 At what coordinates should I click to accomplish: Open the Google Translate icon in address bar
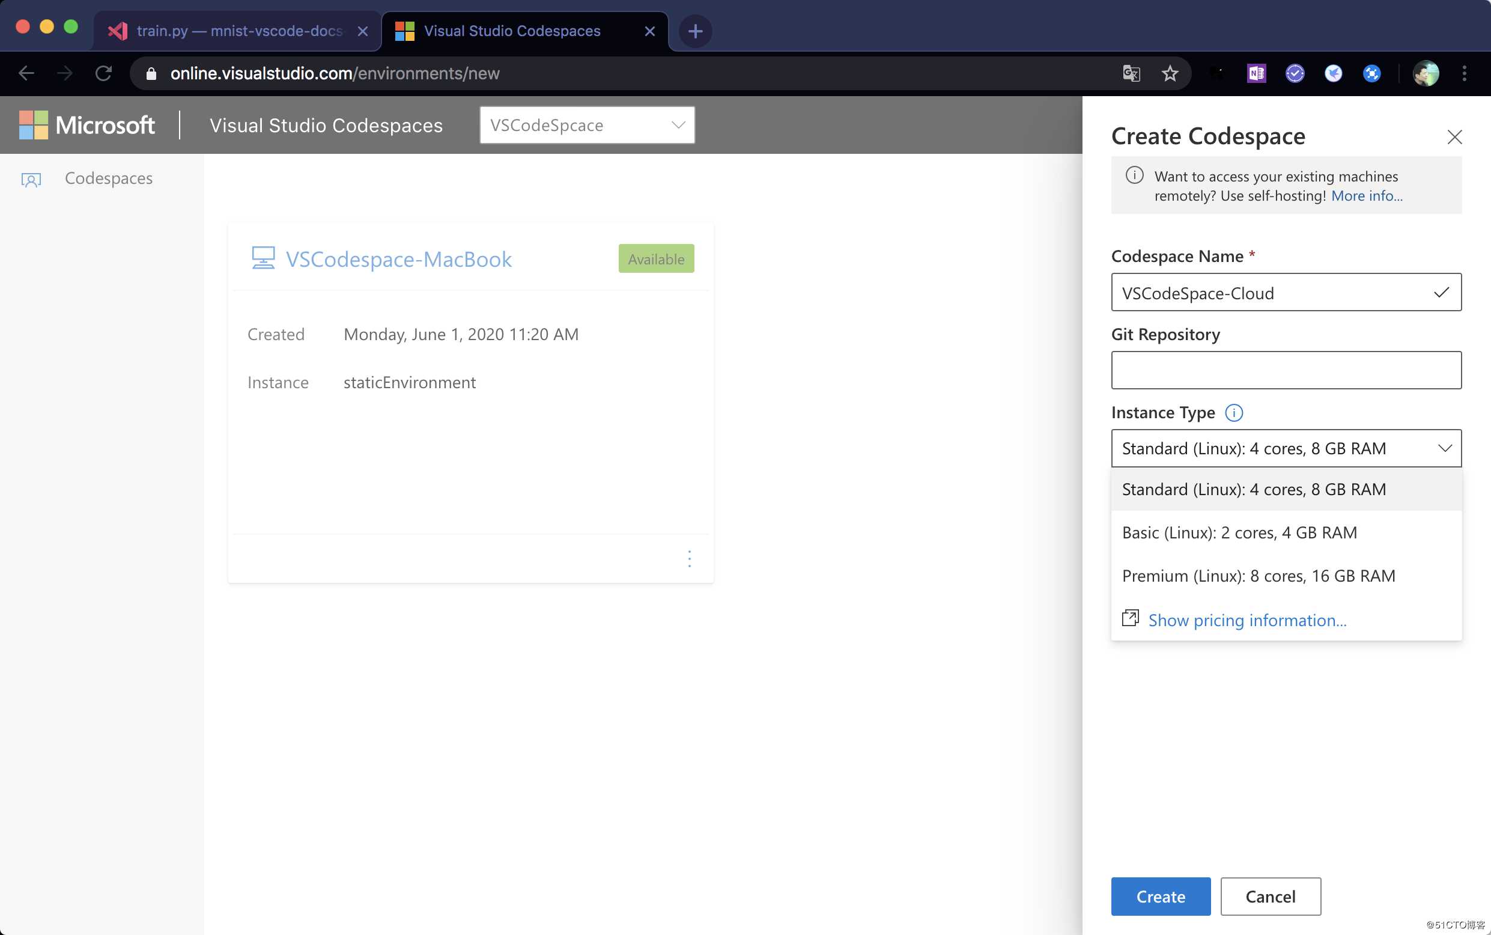[1131, 73]
